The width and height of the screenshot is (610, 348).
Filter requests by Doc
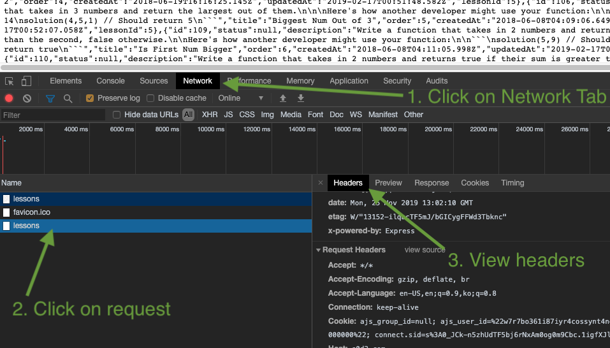(337, 115)
